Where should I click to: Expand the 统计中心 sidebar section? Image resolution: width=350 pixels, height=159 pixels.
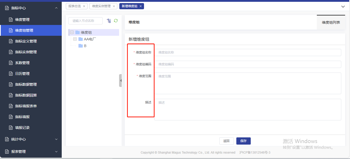point(56,139)
